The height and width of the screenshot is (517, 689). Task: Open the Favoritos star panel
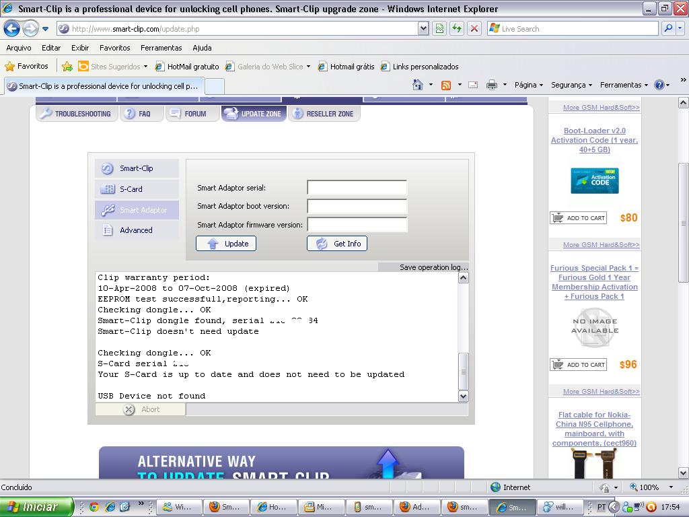click(x=26, y=67)
